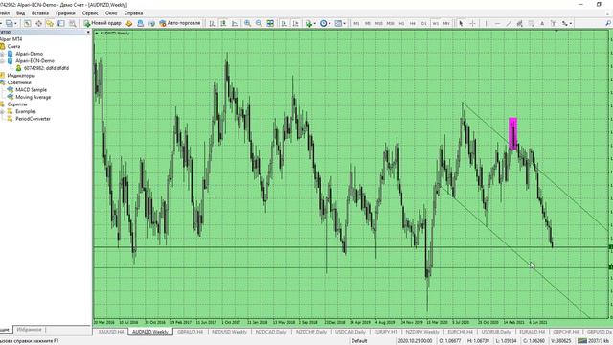Switch to the NZDCAD,Daily chart tab
Screen dimensions: 613x345
(271, 332)
